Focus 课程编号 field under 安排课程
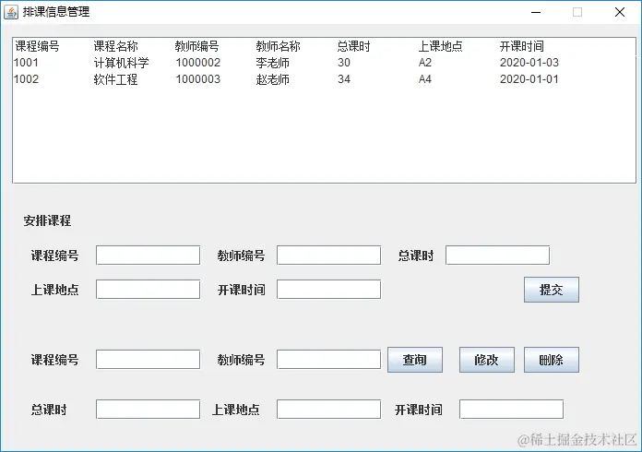642x452 pixels. 149,256
